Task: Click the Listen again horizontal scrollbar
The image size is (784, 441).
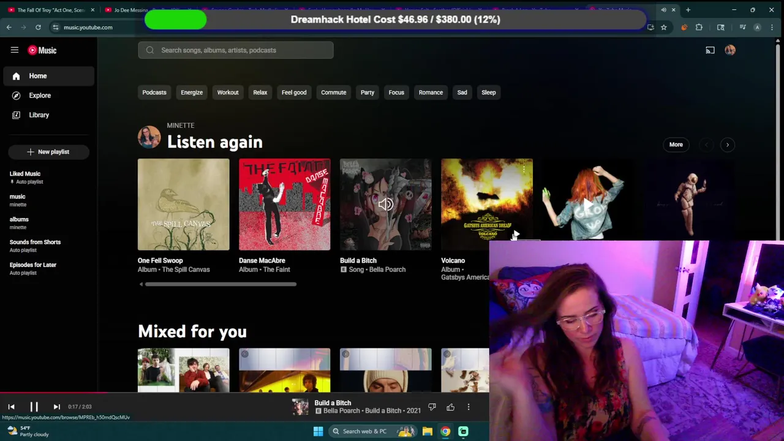Action: (x=221, y=284)
